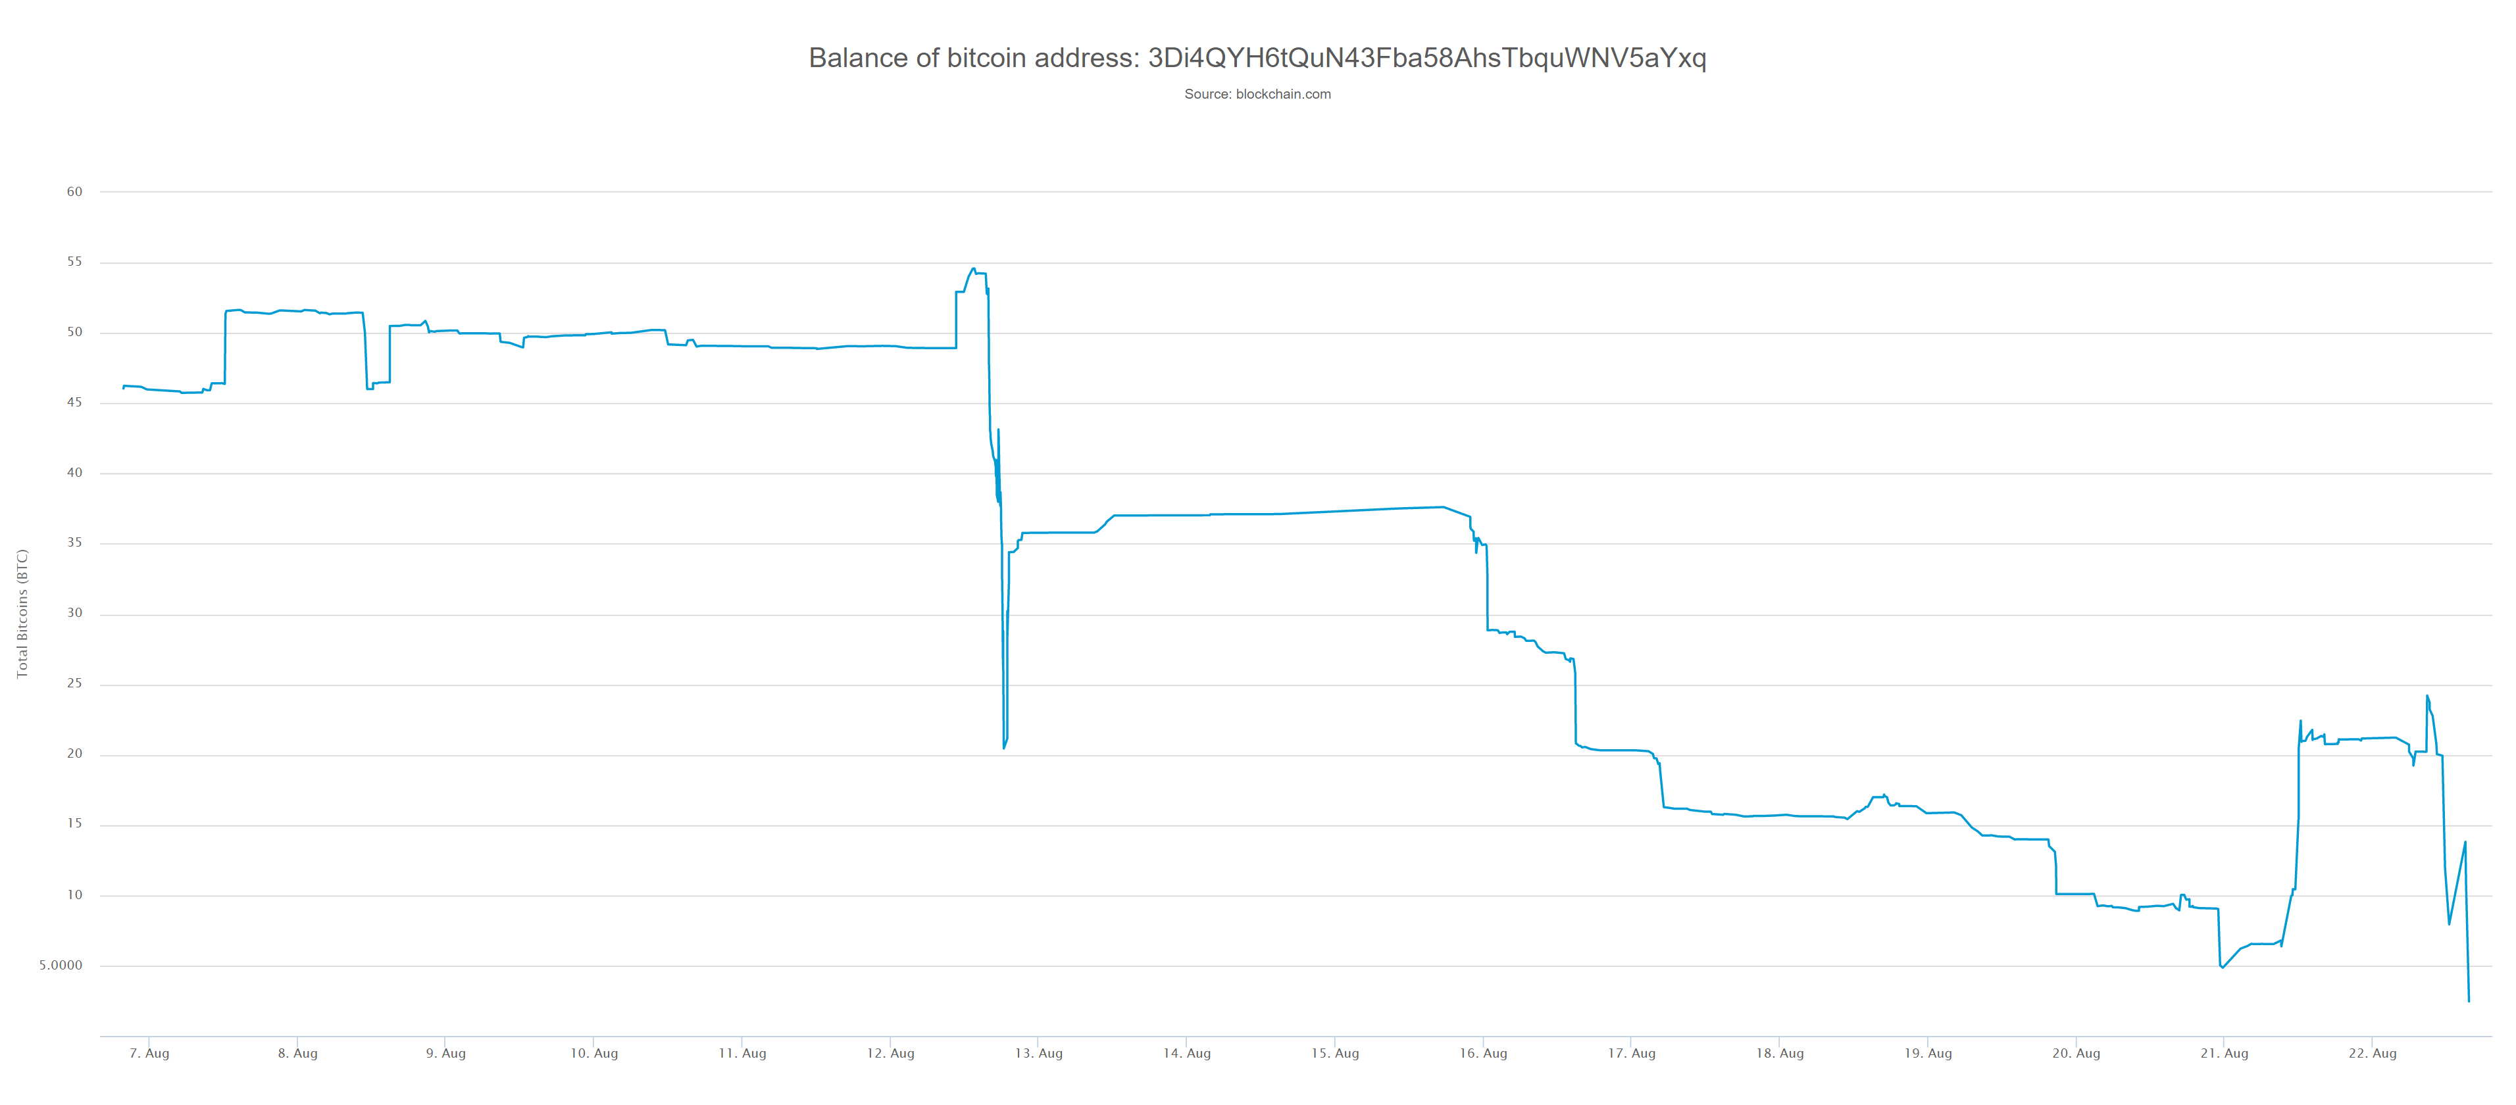Click the '19. Aug' date label

point(1928,1053)
